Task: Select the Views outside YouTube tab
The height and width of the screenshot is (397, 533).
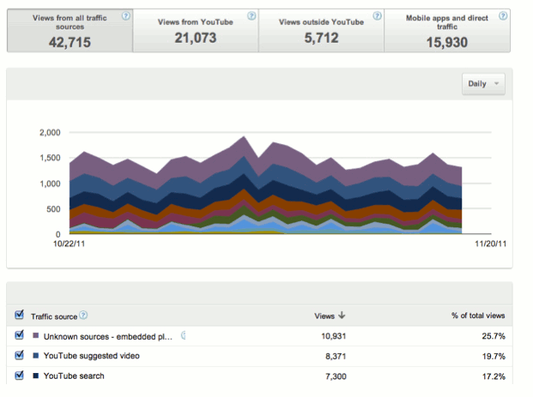Action: point(319,33)
